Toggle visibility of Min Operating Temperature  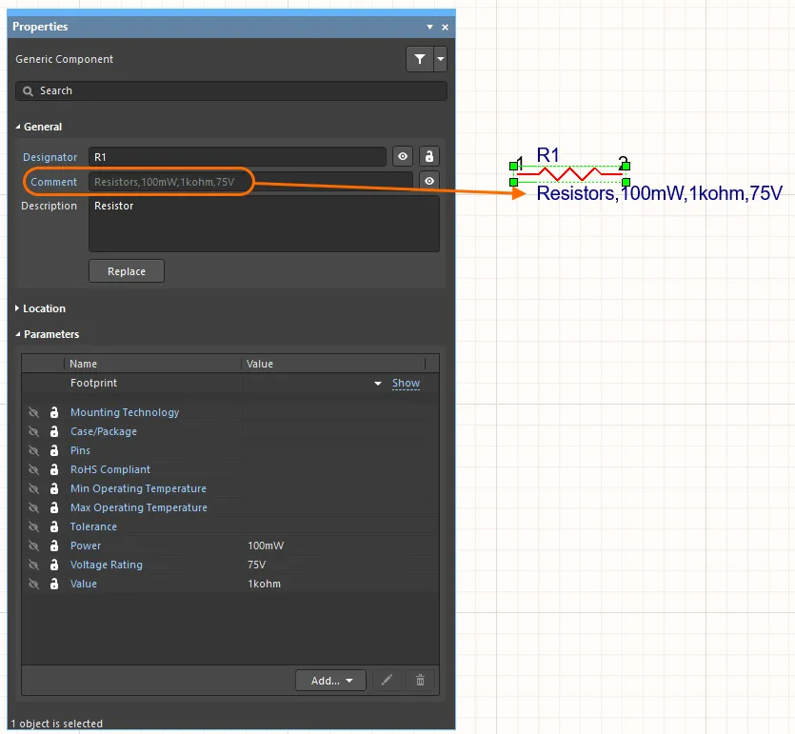(33, 488)
